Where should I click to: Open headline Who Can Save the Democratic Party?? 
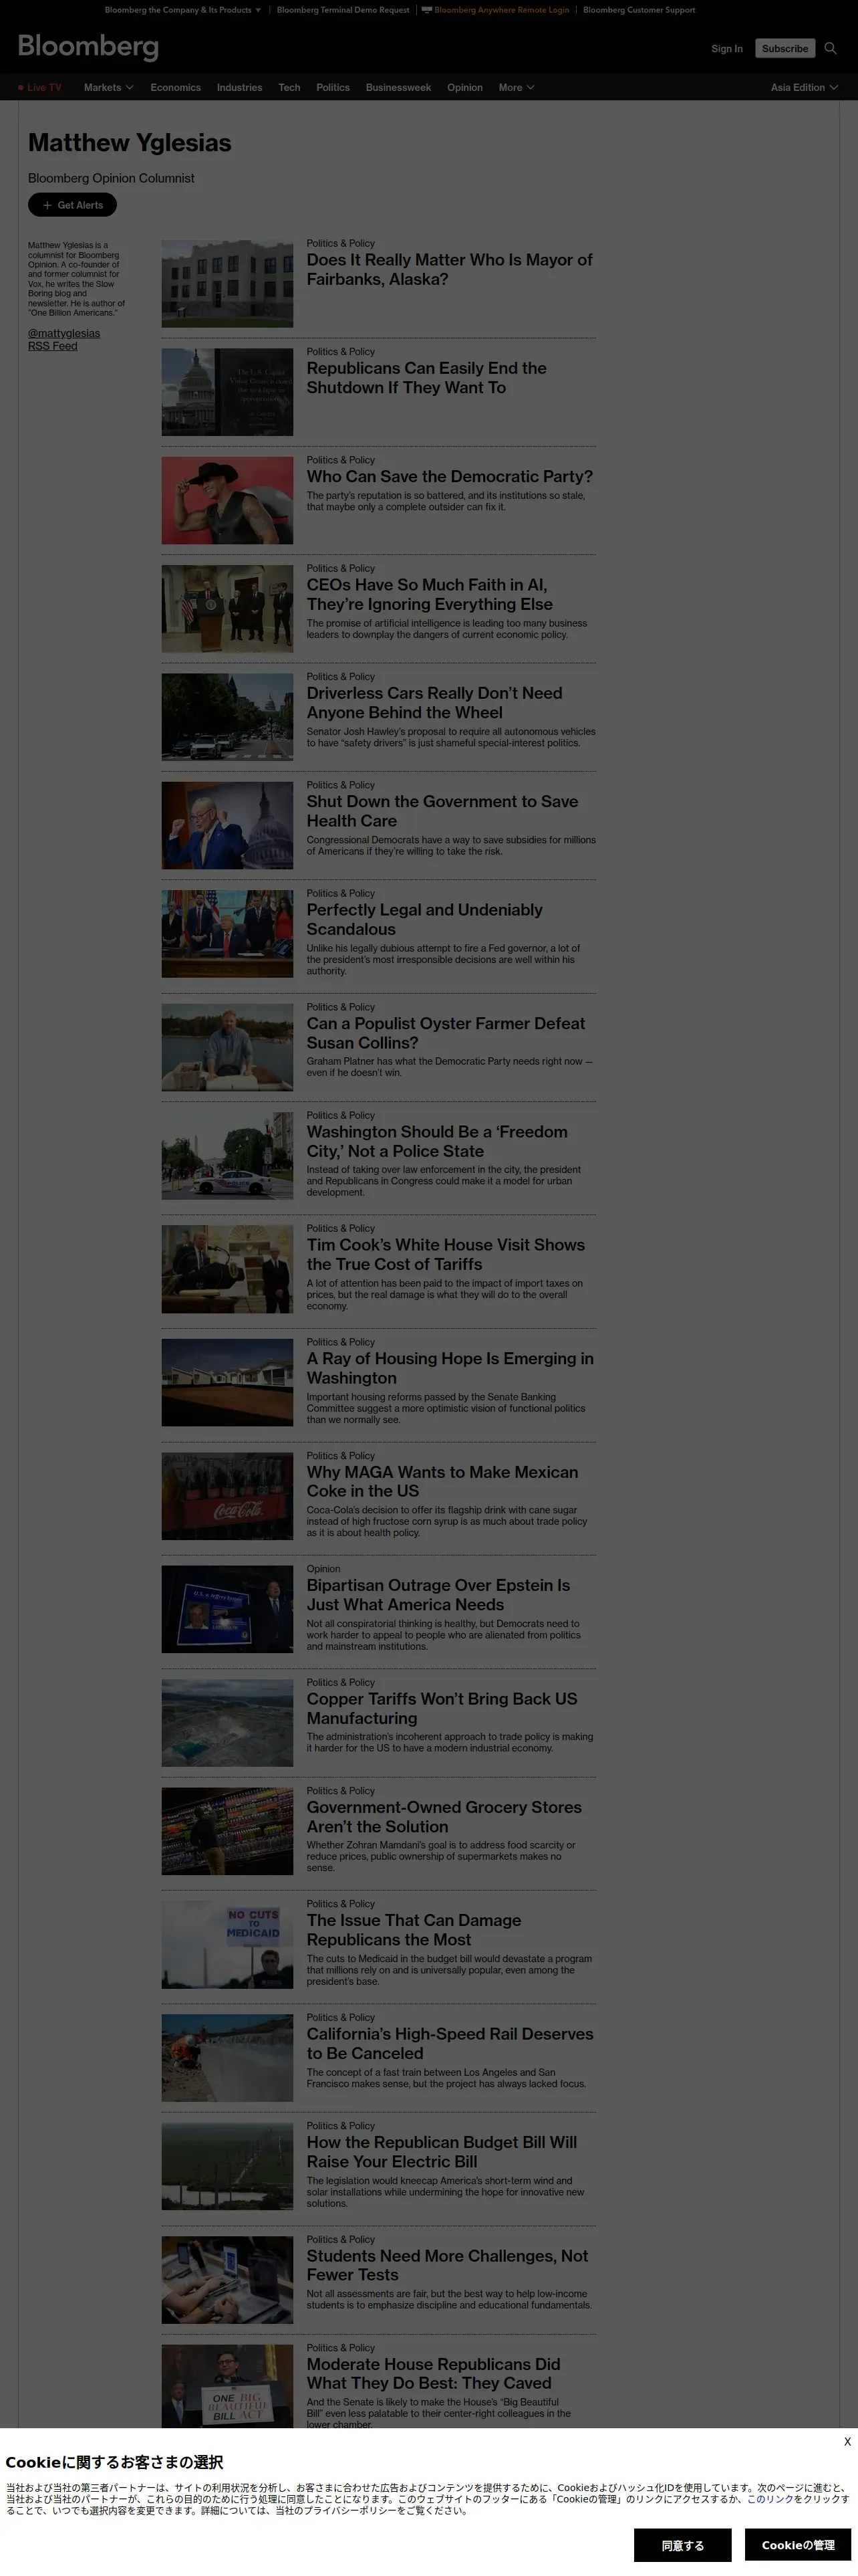pyautogui.click(x=450, y=477)
